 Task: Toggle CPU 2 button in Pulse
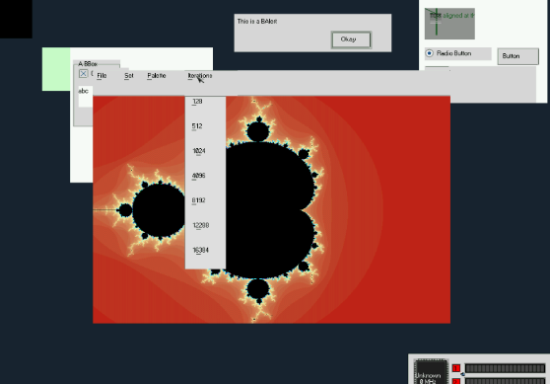click(x=456, y=381)
